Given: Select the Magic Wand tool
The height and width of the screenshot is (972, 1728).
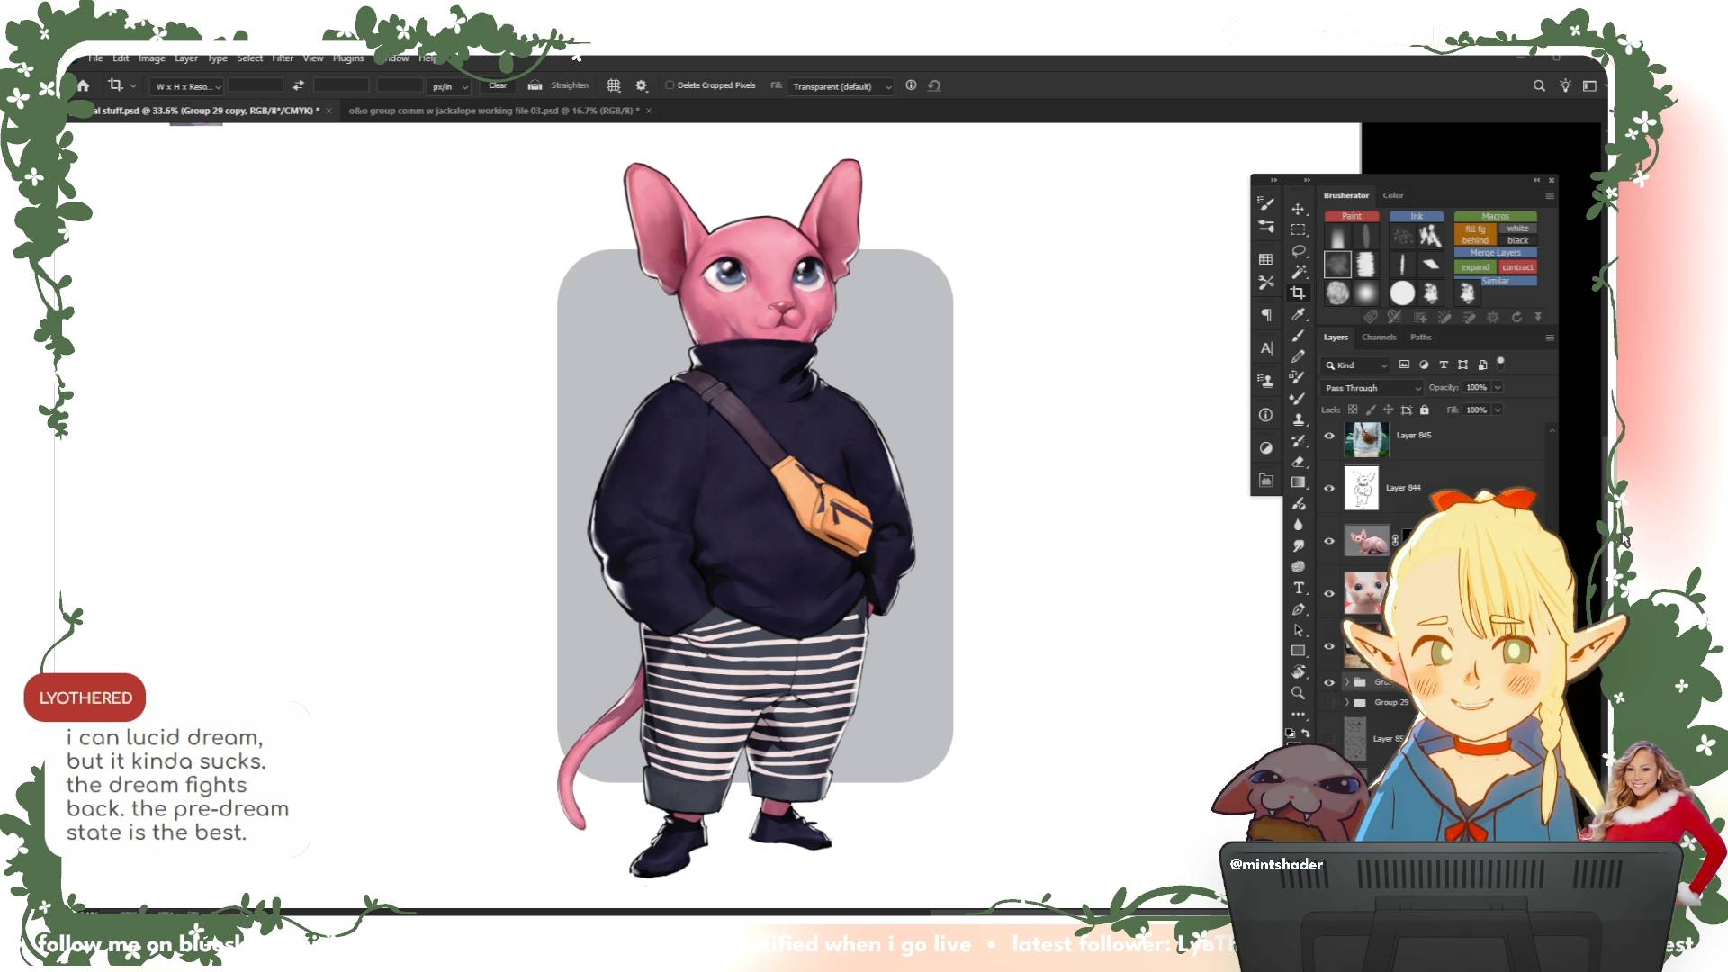Looking at the screenshot, I should (x=1298, y=272).
